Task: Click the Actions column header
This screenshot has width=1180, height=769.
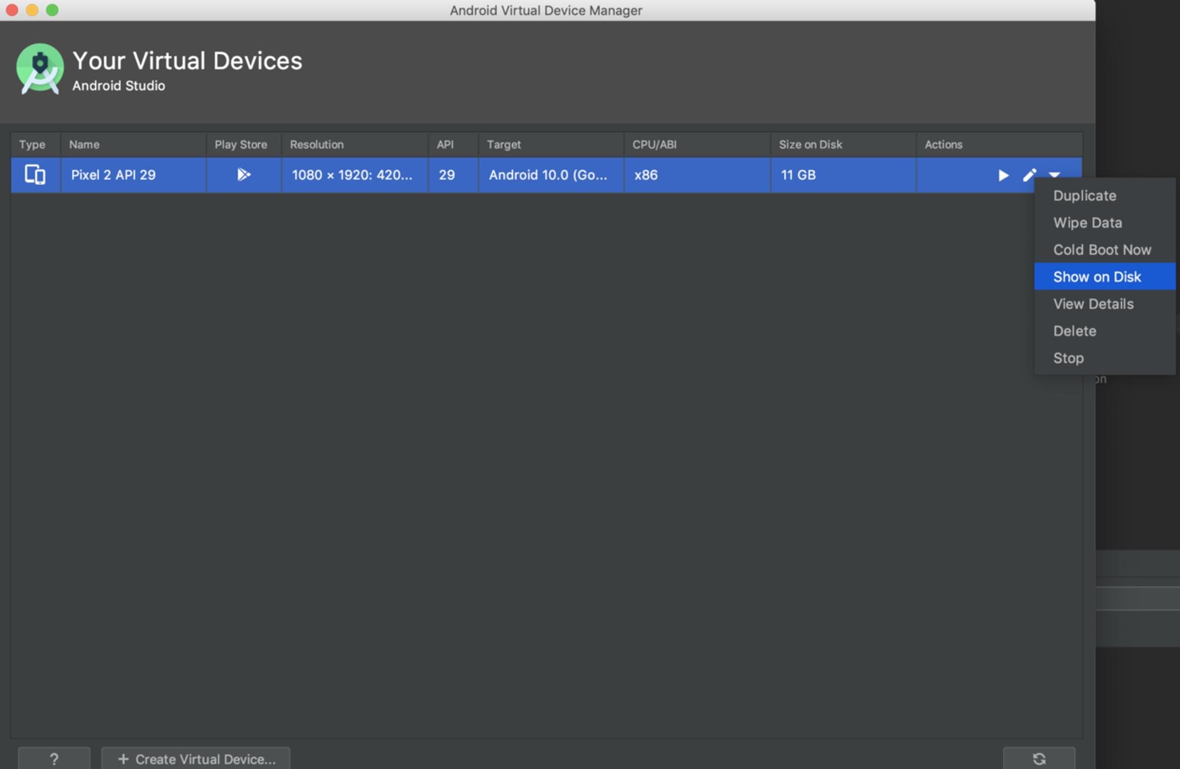Action: coord(999,144)
